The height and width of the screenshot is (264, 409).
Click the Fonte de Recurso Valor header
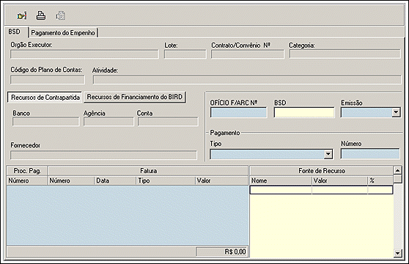pos(339,181)
